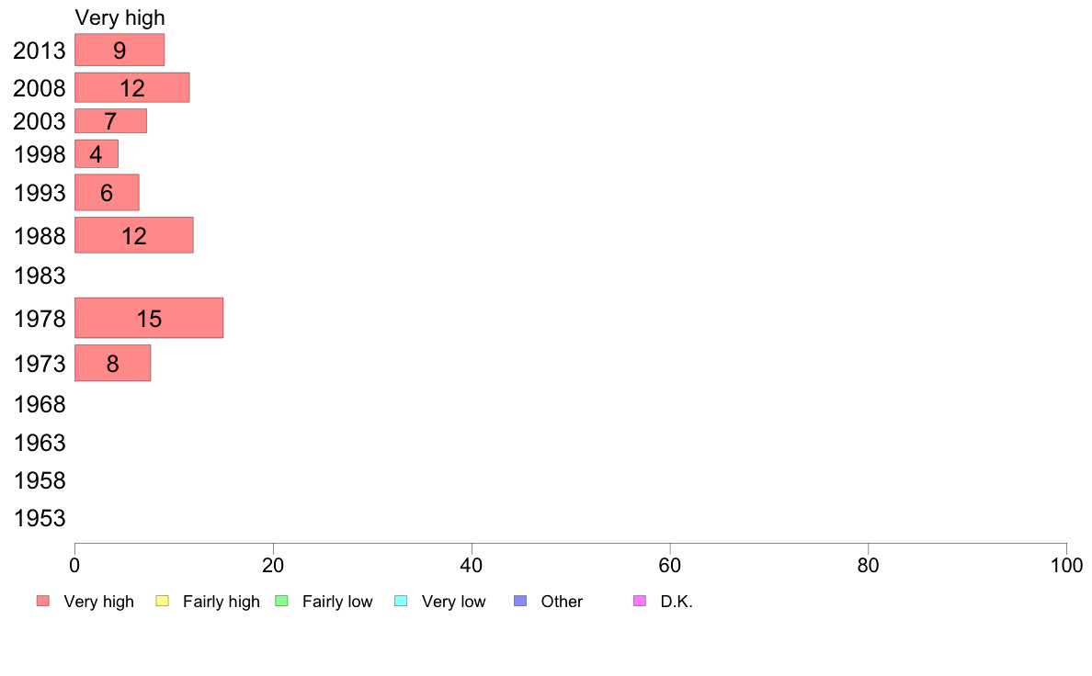Click the Fairly high legend text
This screenshot has width=1092, height=676.
pyautogui.click(x=222, y=602)
